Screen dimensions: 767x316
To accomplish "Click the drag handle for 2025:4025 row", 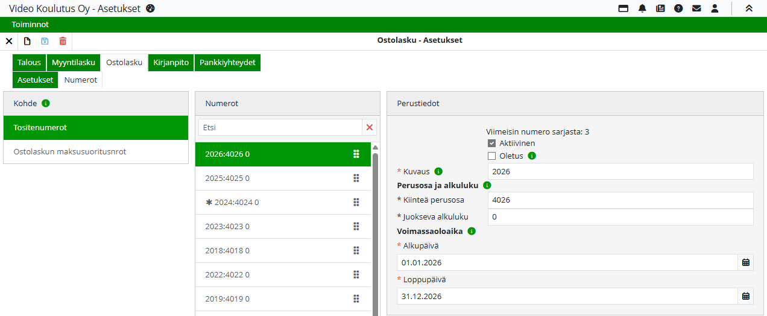I will tap(356, 178).
